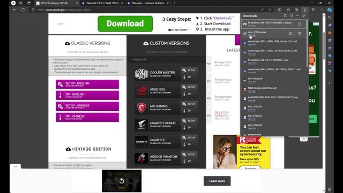Image resolution: width=343 pixels, height=193 pixels.
Task: Open DESKTOP-ASKSVCC validation link
Action: point(222,114)
